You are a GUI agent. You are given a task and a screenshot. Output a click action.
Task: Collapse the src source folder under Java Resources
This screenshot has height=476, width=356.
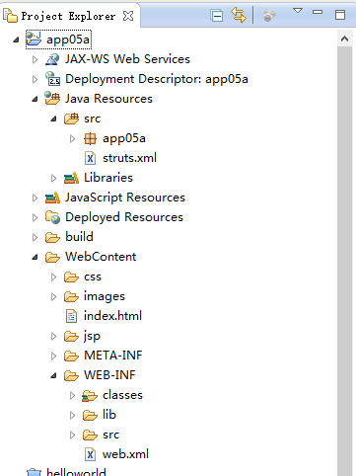click(53, 119)
